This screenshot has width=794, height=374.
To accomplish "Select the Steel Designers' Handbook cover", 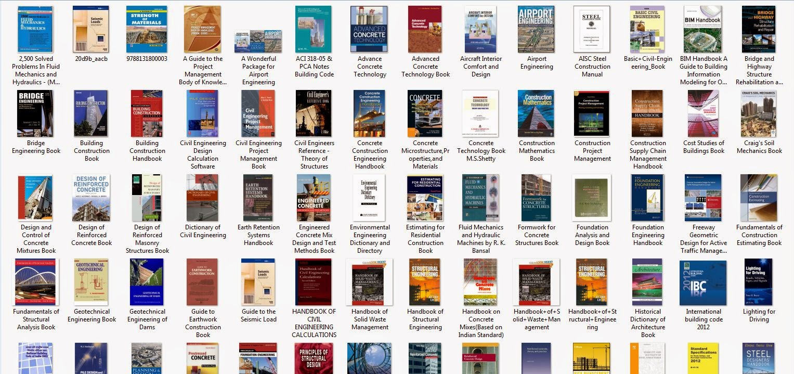I will [759, 358].
